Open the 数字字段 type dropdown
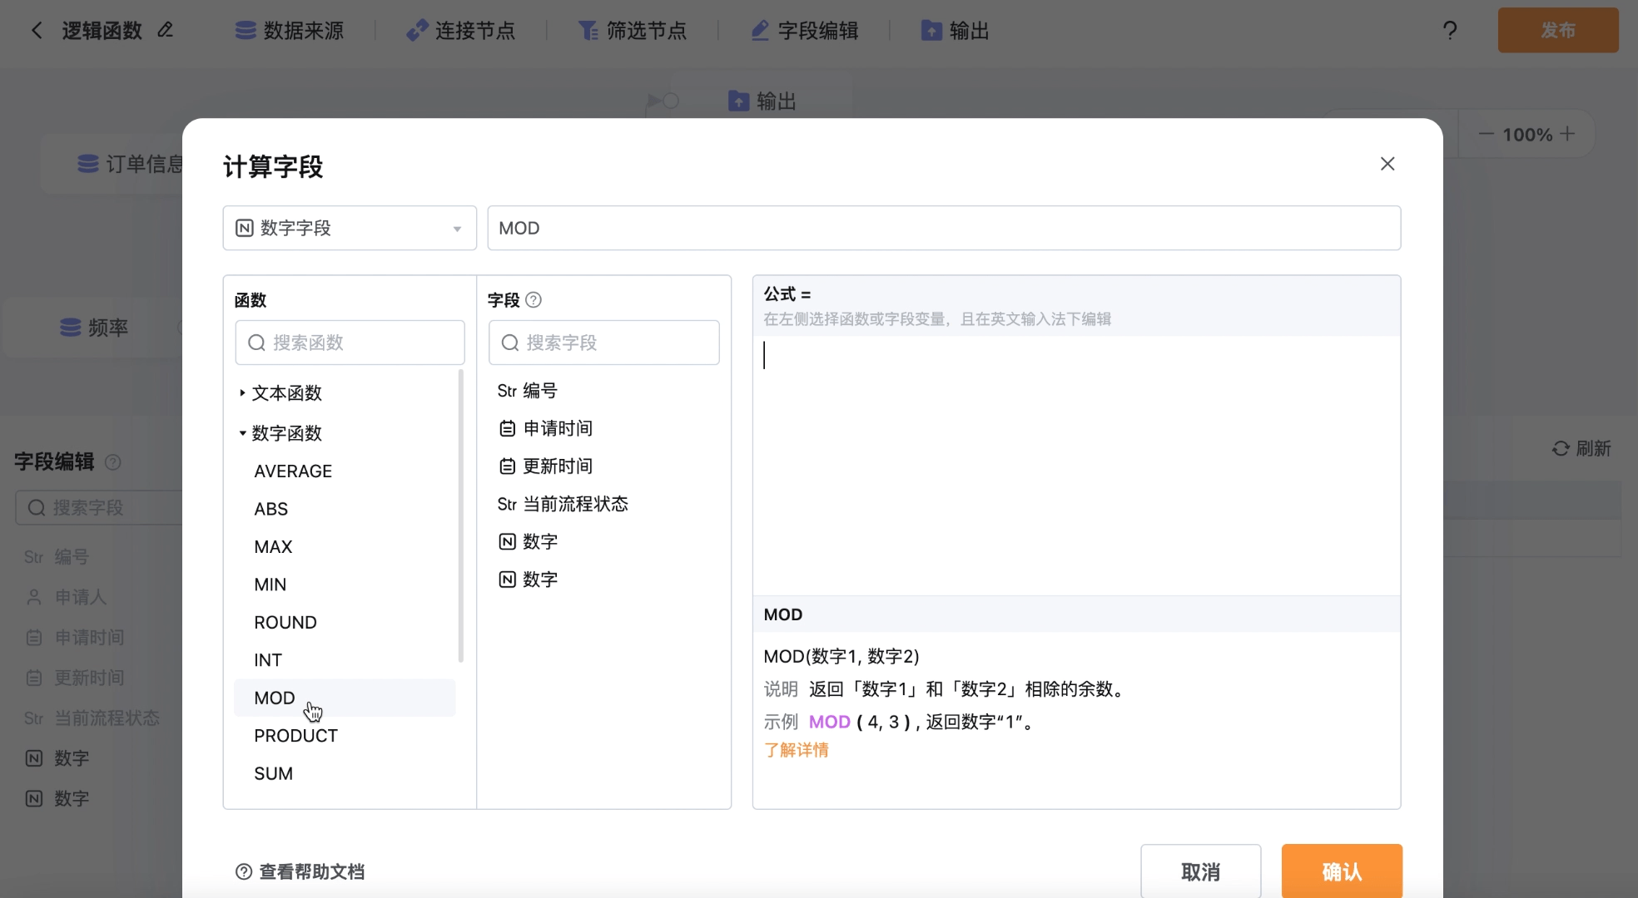Viewport: 1638px width, 898px height. (350, 228)
